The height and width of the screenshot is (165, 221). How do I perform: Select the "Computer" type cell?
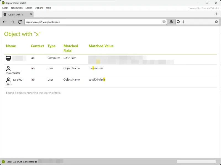pyautogui.click(x=54, y=58)
